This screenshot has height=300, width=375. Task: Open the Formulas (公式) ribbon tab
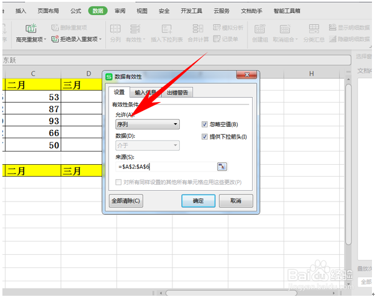pyautogui.click(x=76, y=11)
